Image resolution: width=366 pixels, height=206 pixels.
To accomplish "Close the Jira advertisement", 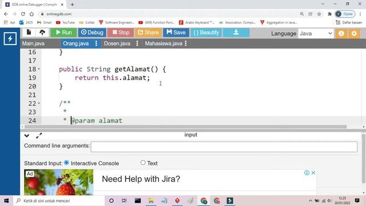I will click(x=313, y=173).
